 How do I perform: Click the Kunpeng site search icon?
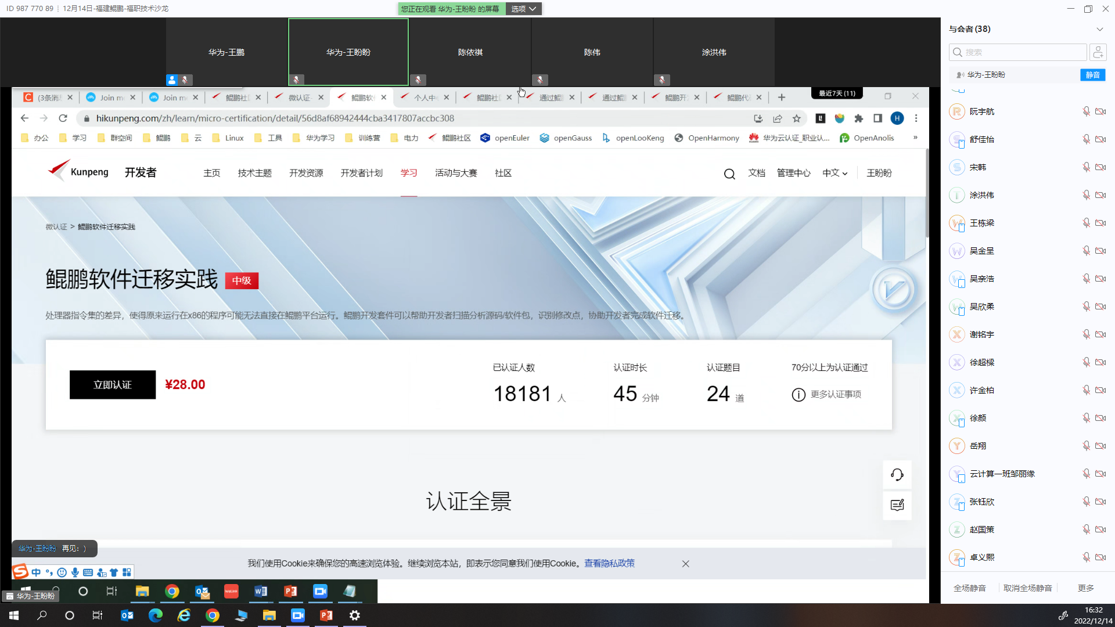click(x=729, y=174)
